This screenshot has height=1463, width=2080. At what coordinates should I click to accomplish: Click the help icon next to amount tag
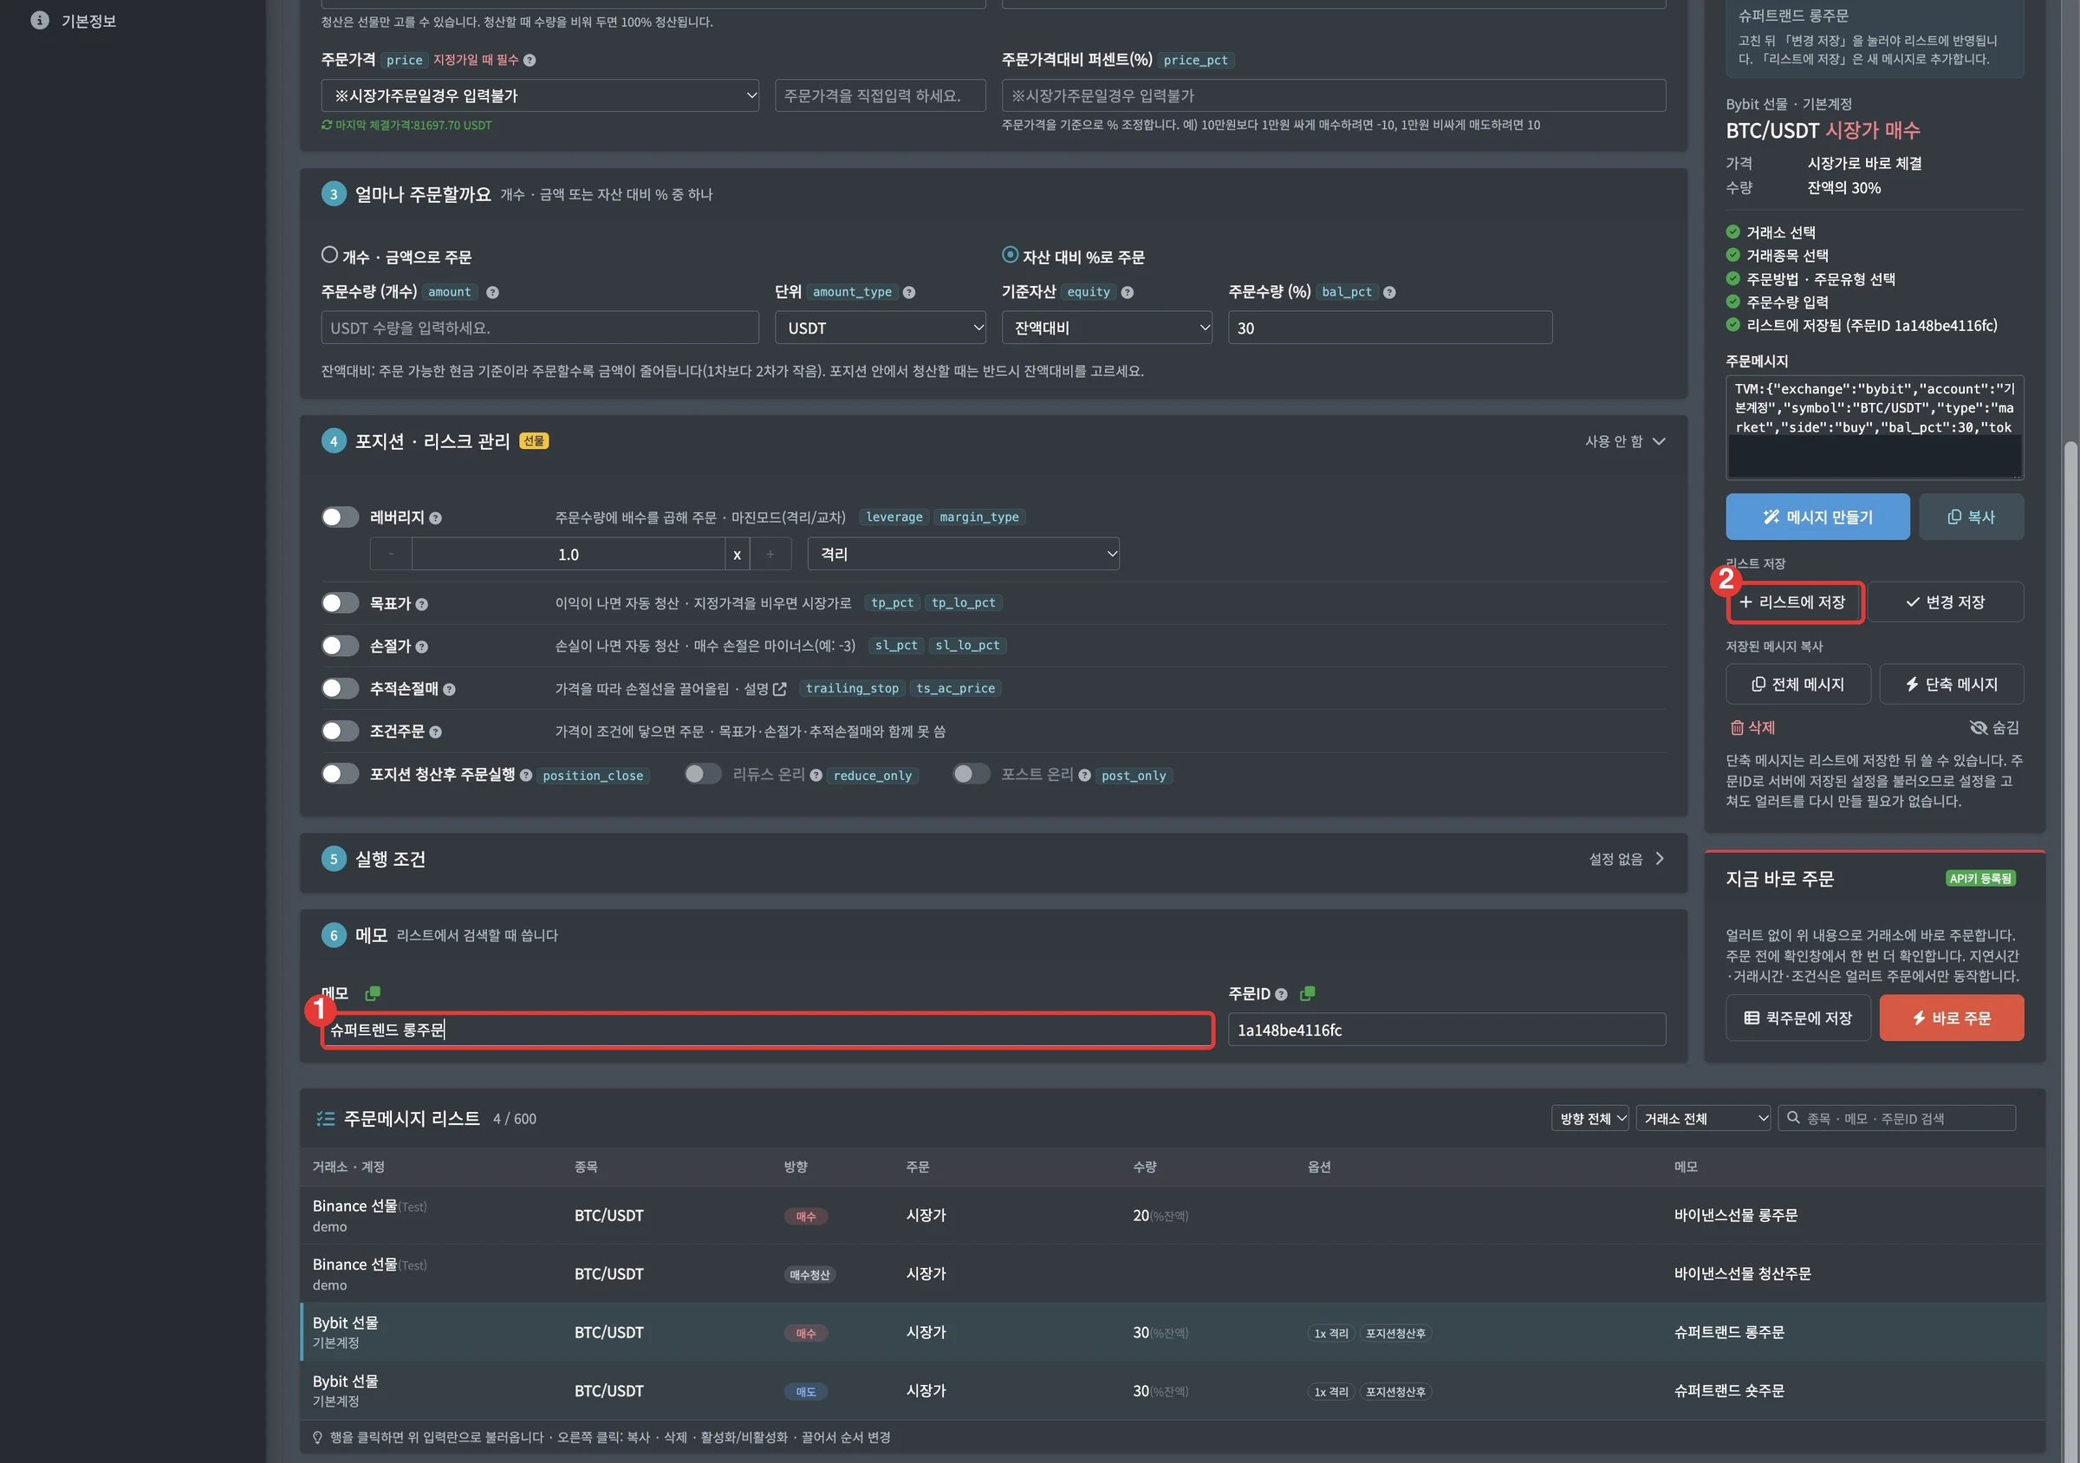click(492, 293)
